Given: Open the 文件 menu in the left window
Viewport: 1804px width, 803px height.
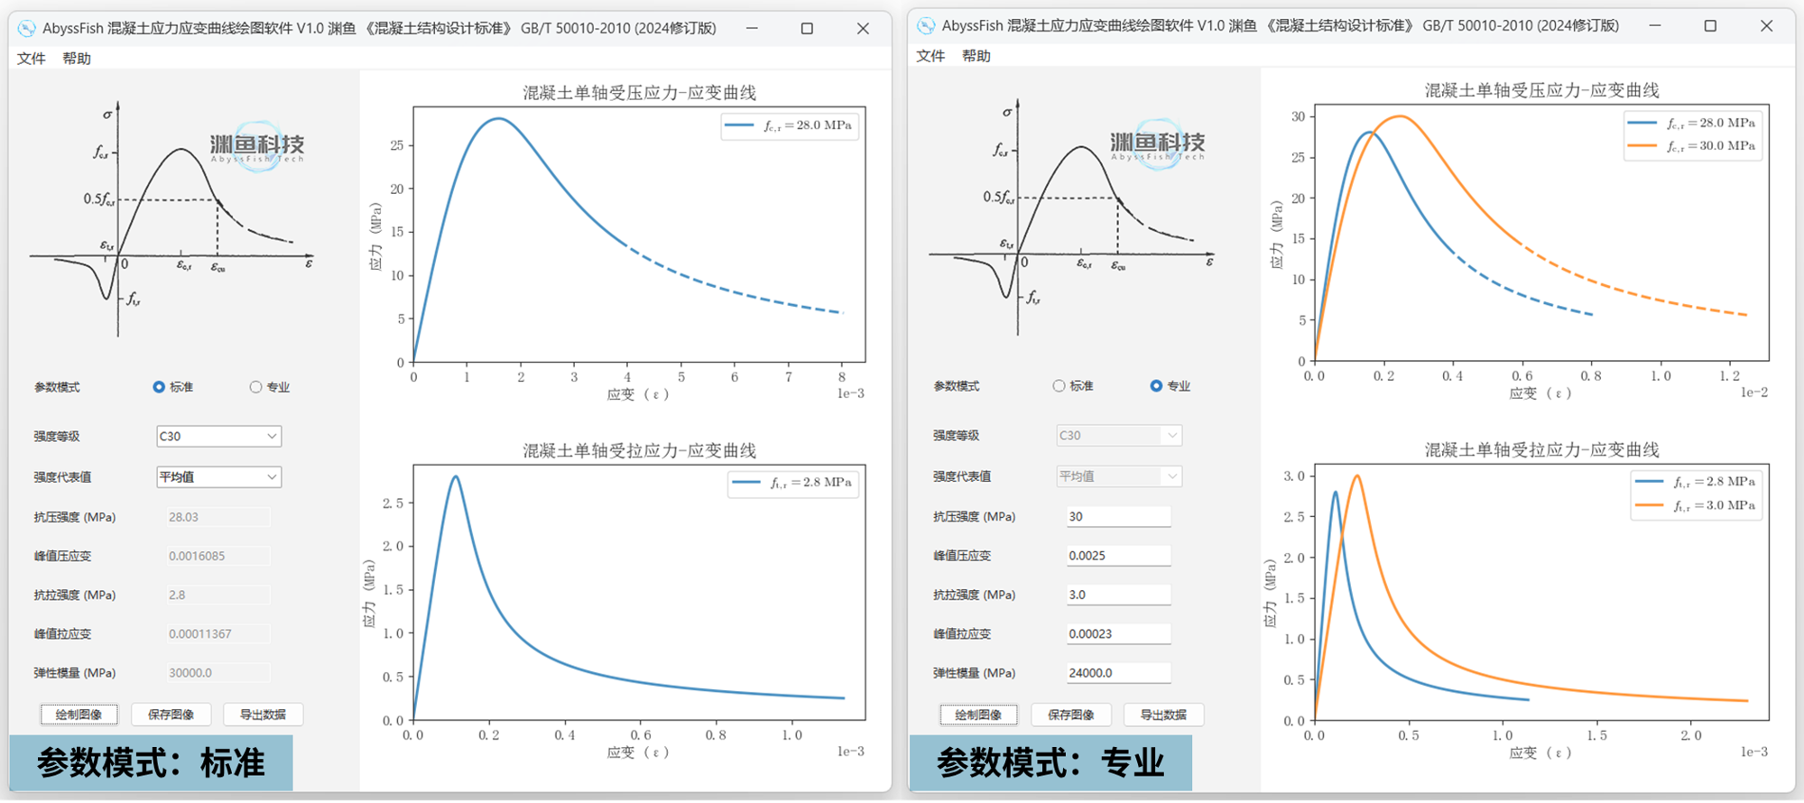Looking at the screenshot, I should pyautogui.click(x=31, y=59).
